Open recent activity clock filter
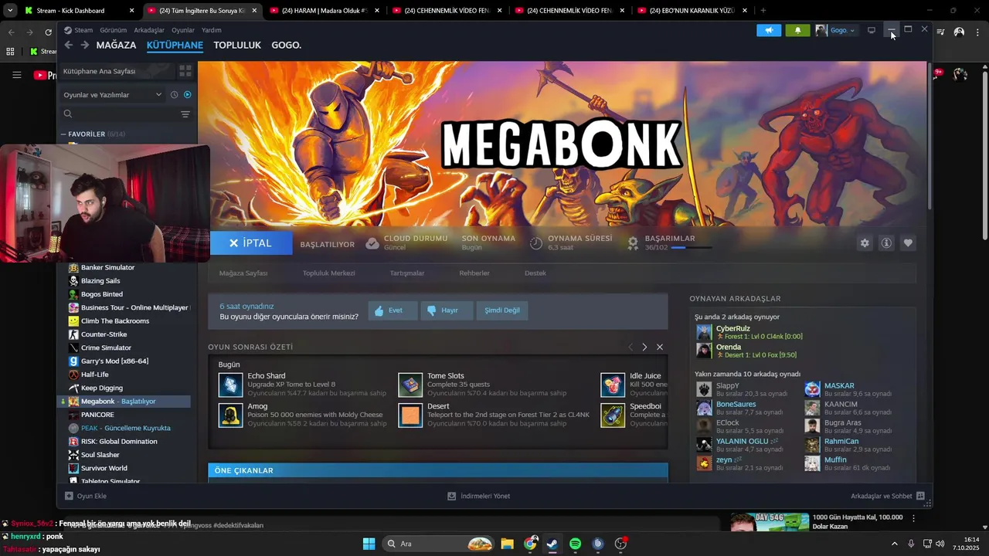 [x=175, y=94]
